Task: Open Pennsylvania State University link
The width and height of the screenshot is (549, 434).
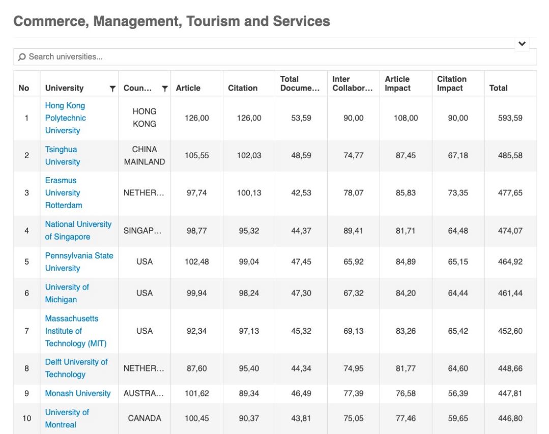Action: coord(79,262)
